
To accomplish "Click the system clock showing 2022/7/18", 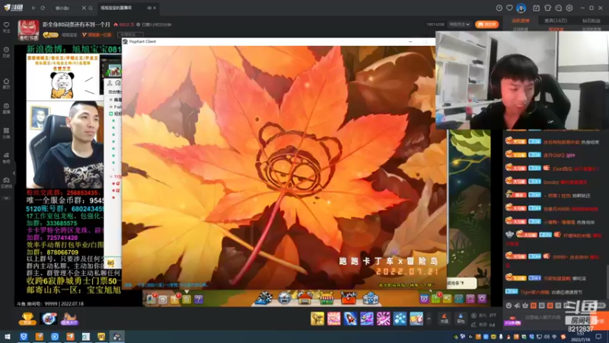I will [x=580, y=336].
